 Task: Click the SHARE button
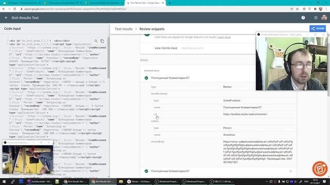point(318,29)
